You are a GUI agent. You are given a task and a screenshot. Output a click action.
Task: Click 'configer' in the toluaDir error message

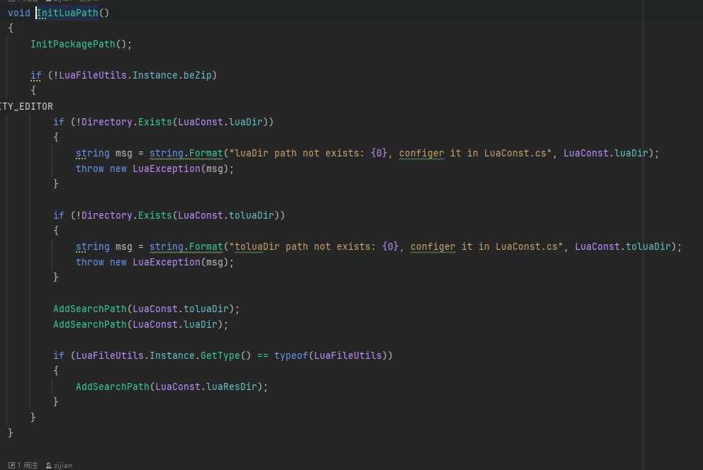[x=433, y=246]
